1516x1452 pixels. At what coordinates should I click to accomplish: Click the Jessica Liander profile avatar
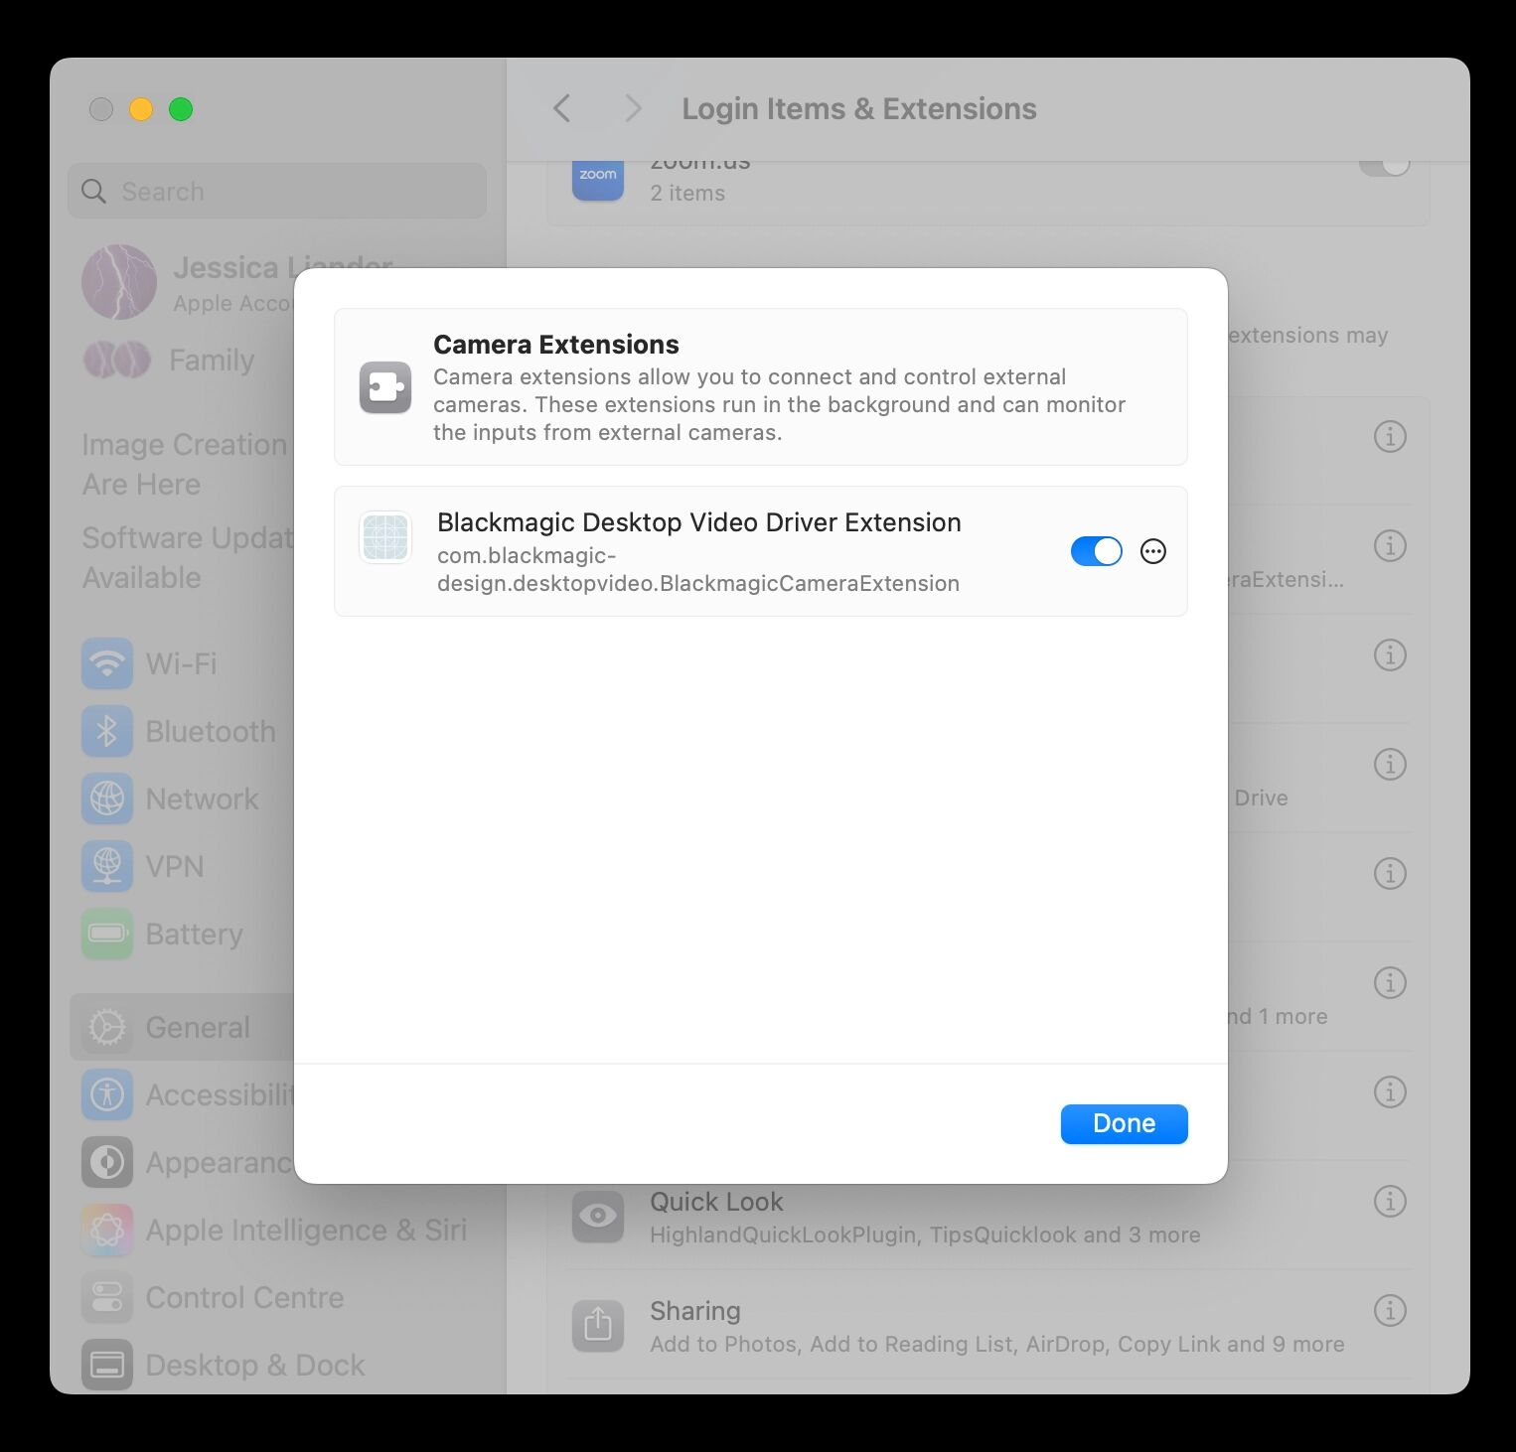[x=119, y=282]
